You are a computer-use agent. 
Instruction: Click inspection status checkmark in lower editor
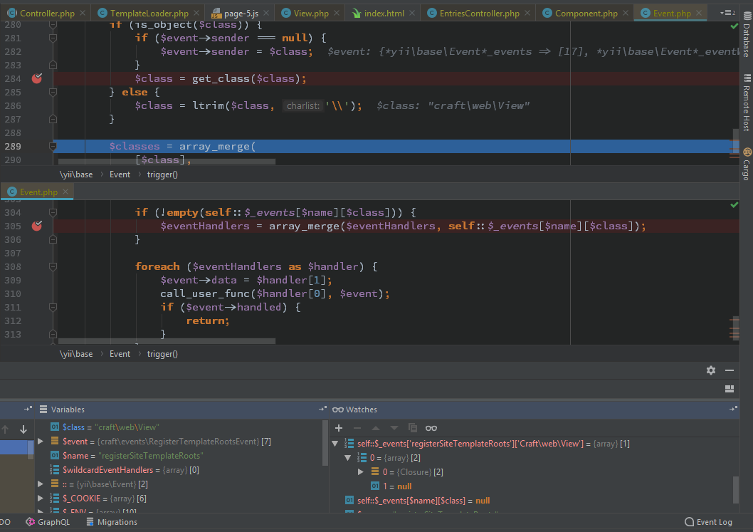tap(734, 204)
